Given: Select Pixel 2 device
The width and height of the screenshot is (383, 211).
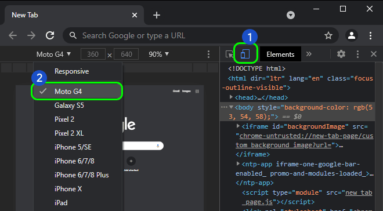Looking at the screenshot, I should 78,119.
